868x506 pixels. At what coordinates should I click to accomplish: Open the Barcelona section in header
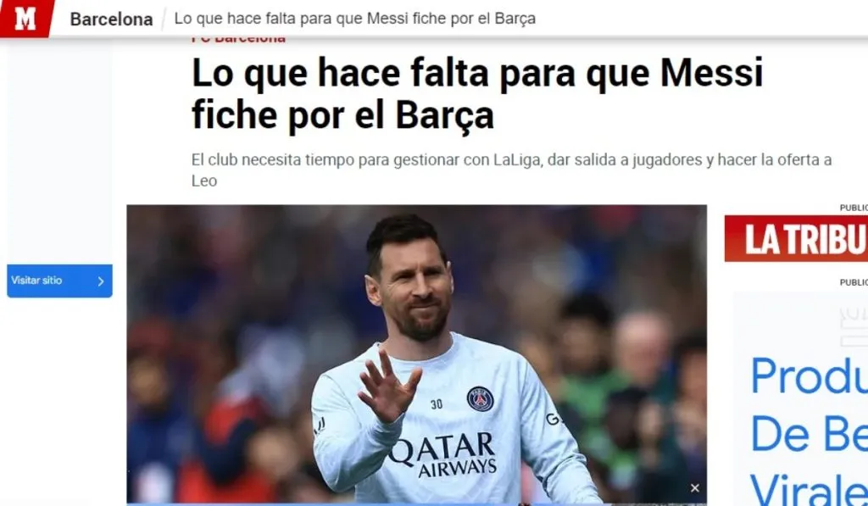click(x=111, y=19)
